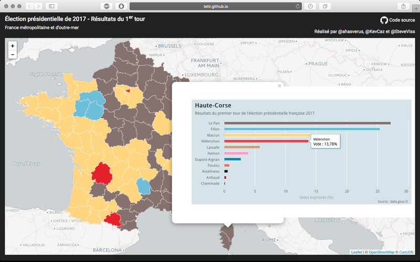Image resolution: width=420 pixels, height=262 pixels.
Task: Select the Poutou orange bar
Action: click(227, 166)
